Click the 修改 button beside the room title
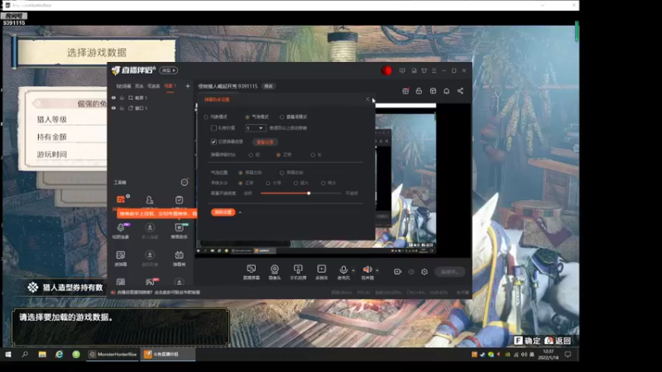This screenshot has width=662, height=372. [x=268, y=86]
